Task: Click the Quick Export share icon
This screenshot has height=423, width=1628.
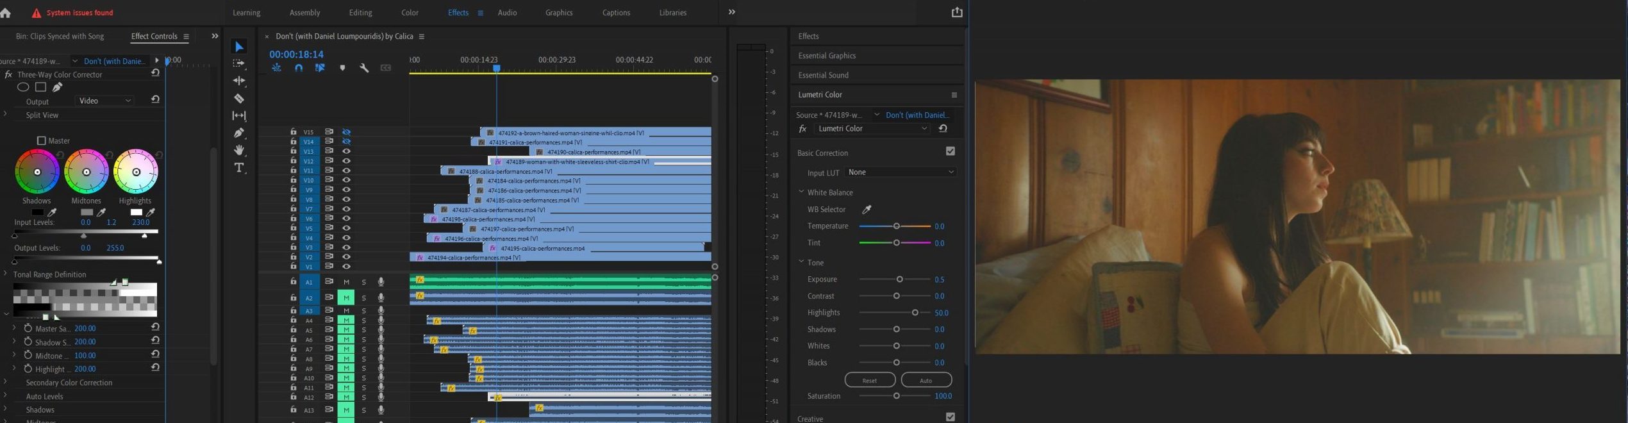Action: click(957, 12)
